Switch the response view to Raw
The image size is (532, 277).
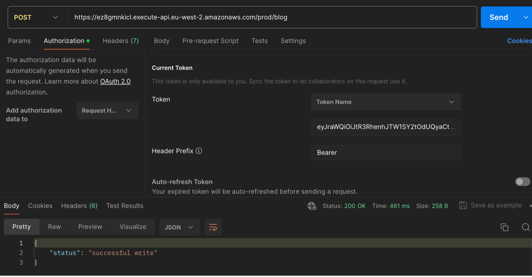point(54,226)
